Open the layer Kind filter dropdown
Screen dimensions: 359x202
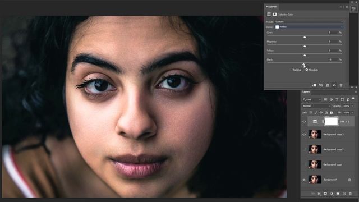pyautogui.click(x=312, y=99)
